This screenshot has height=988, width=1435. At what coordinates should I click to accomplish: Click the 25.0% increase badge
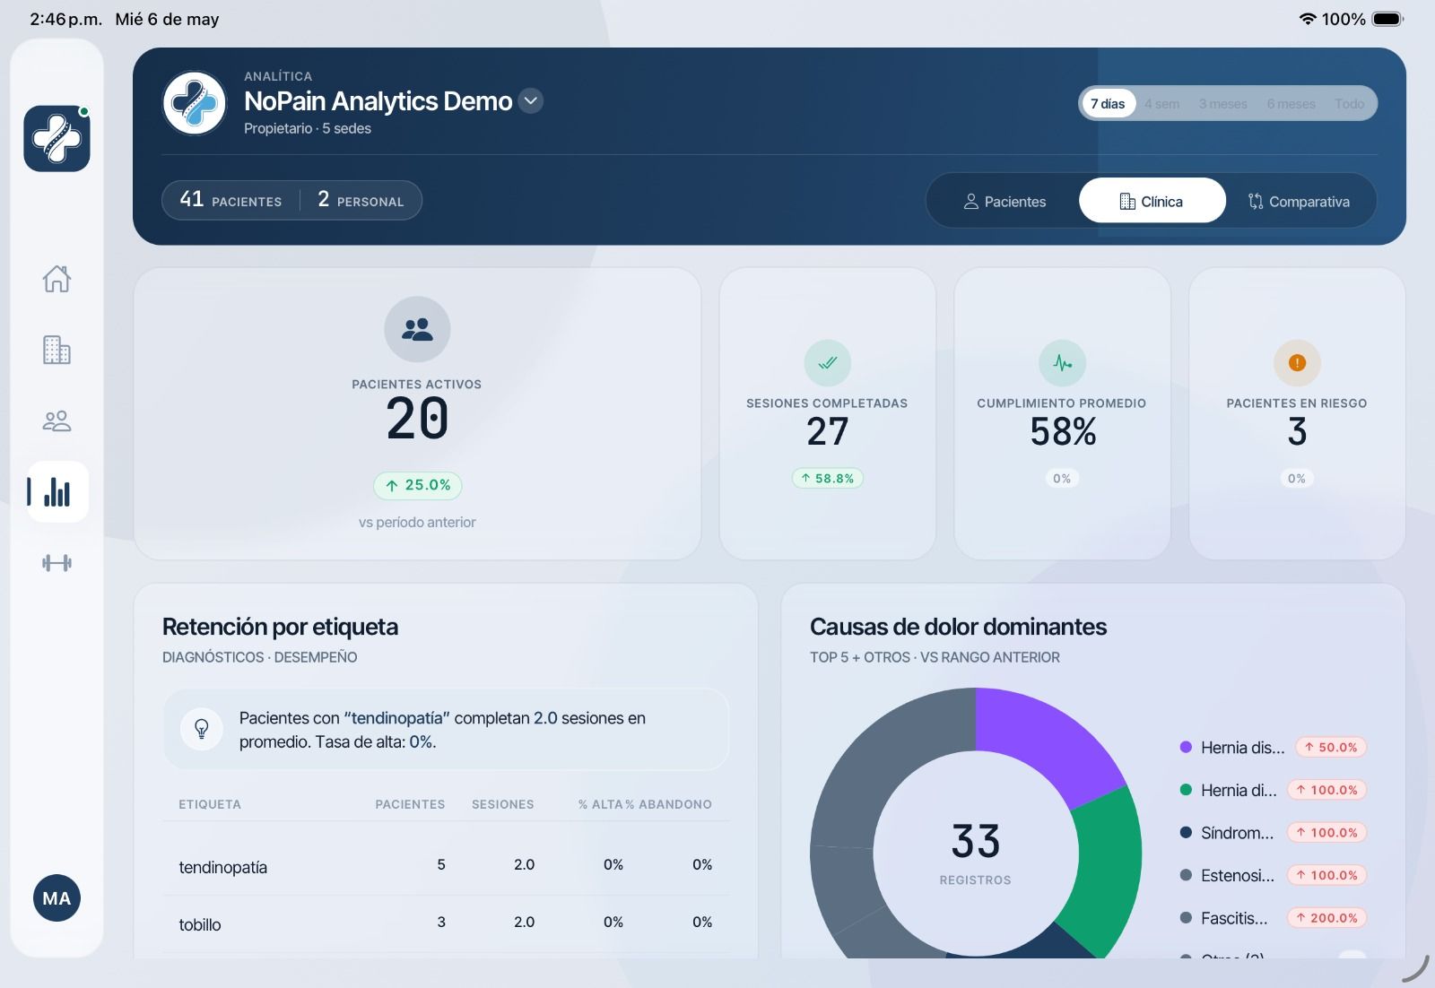pyautogui.click(x=418, y=485)
